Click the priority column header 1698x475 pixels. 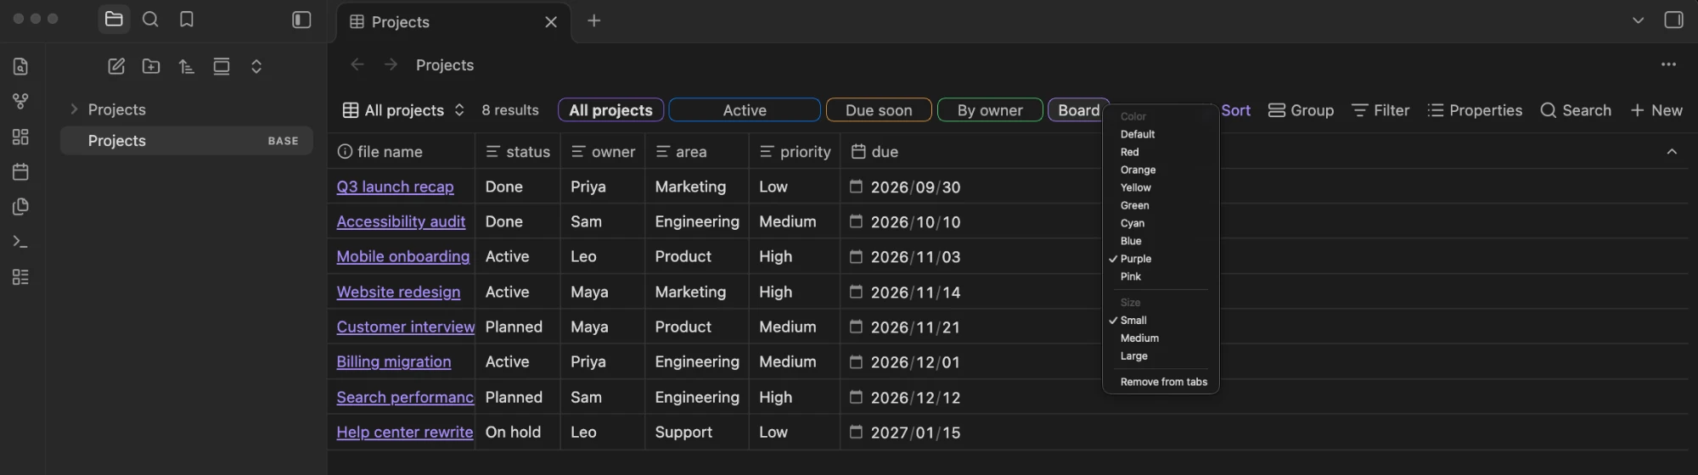(x=795, y=152)
